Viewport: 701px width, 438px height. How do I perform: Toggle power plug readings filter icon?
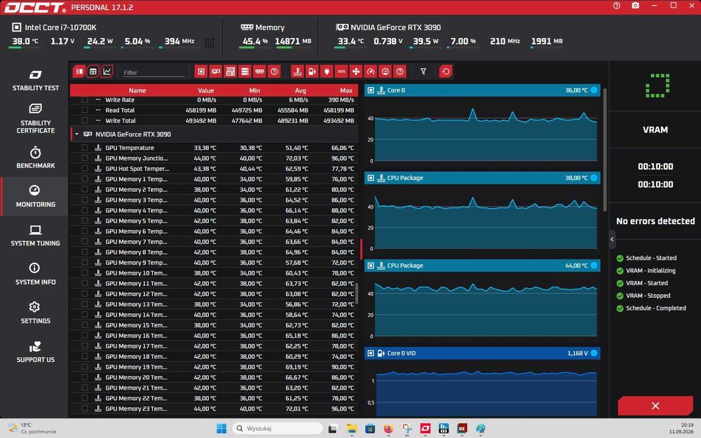pos(327,71)
